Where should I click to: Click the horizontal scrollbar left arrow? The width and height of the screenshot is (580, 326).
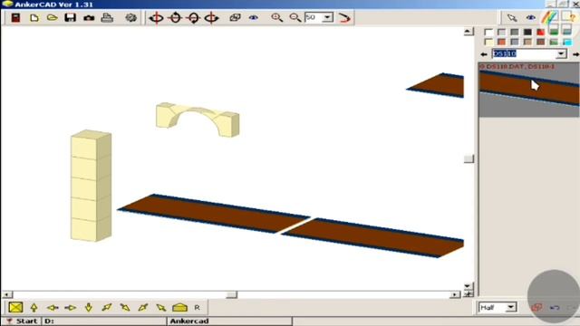point(6,294)
